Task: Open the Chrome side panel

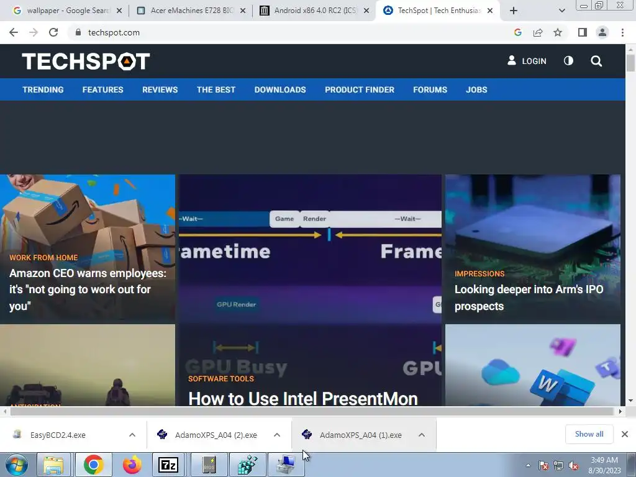Action: coord(583,32)
